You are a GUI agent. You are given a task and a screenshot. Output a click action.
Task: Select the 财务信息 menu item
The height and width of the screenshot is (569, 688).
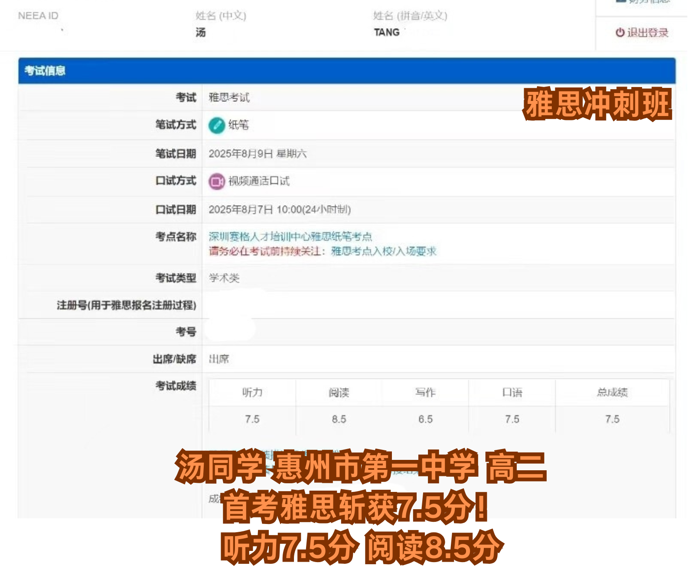tap(649, 2)
